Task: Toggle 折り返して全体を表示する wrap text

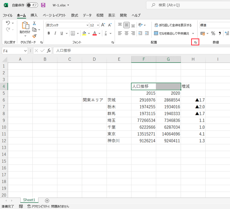Action: click(173, 25)
